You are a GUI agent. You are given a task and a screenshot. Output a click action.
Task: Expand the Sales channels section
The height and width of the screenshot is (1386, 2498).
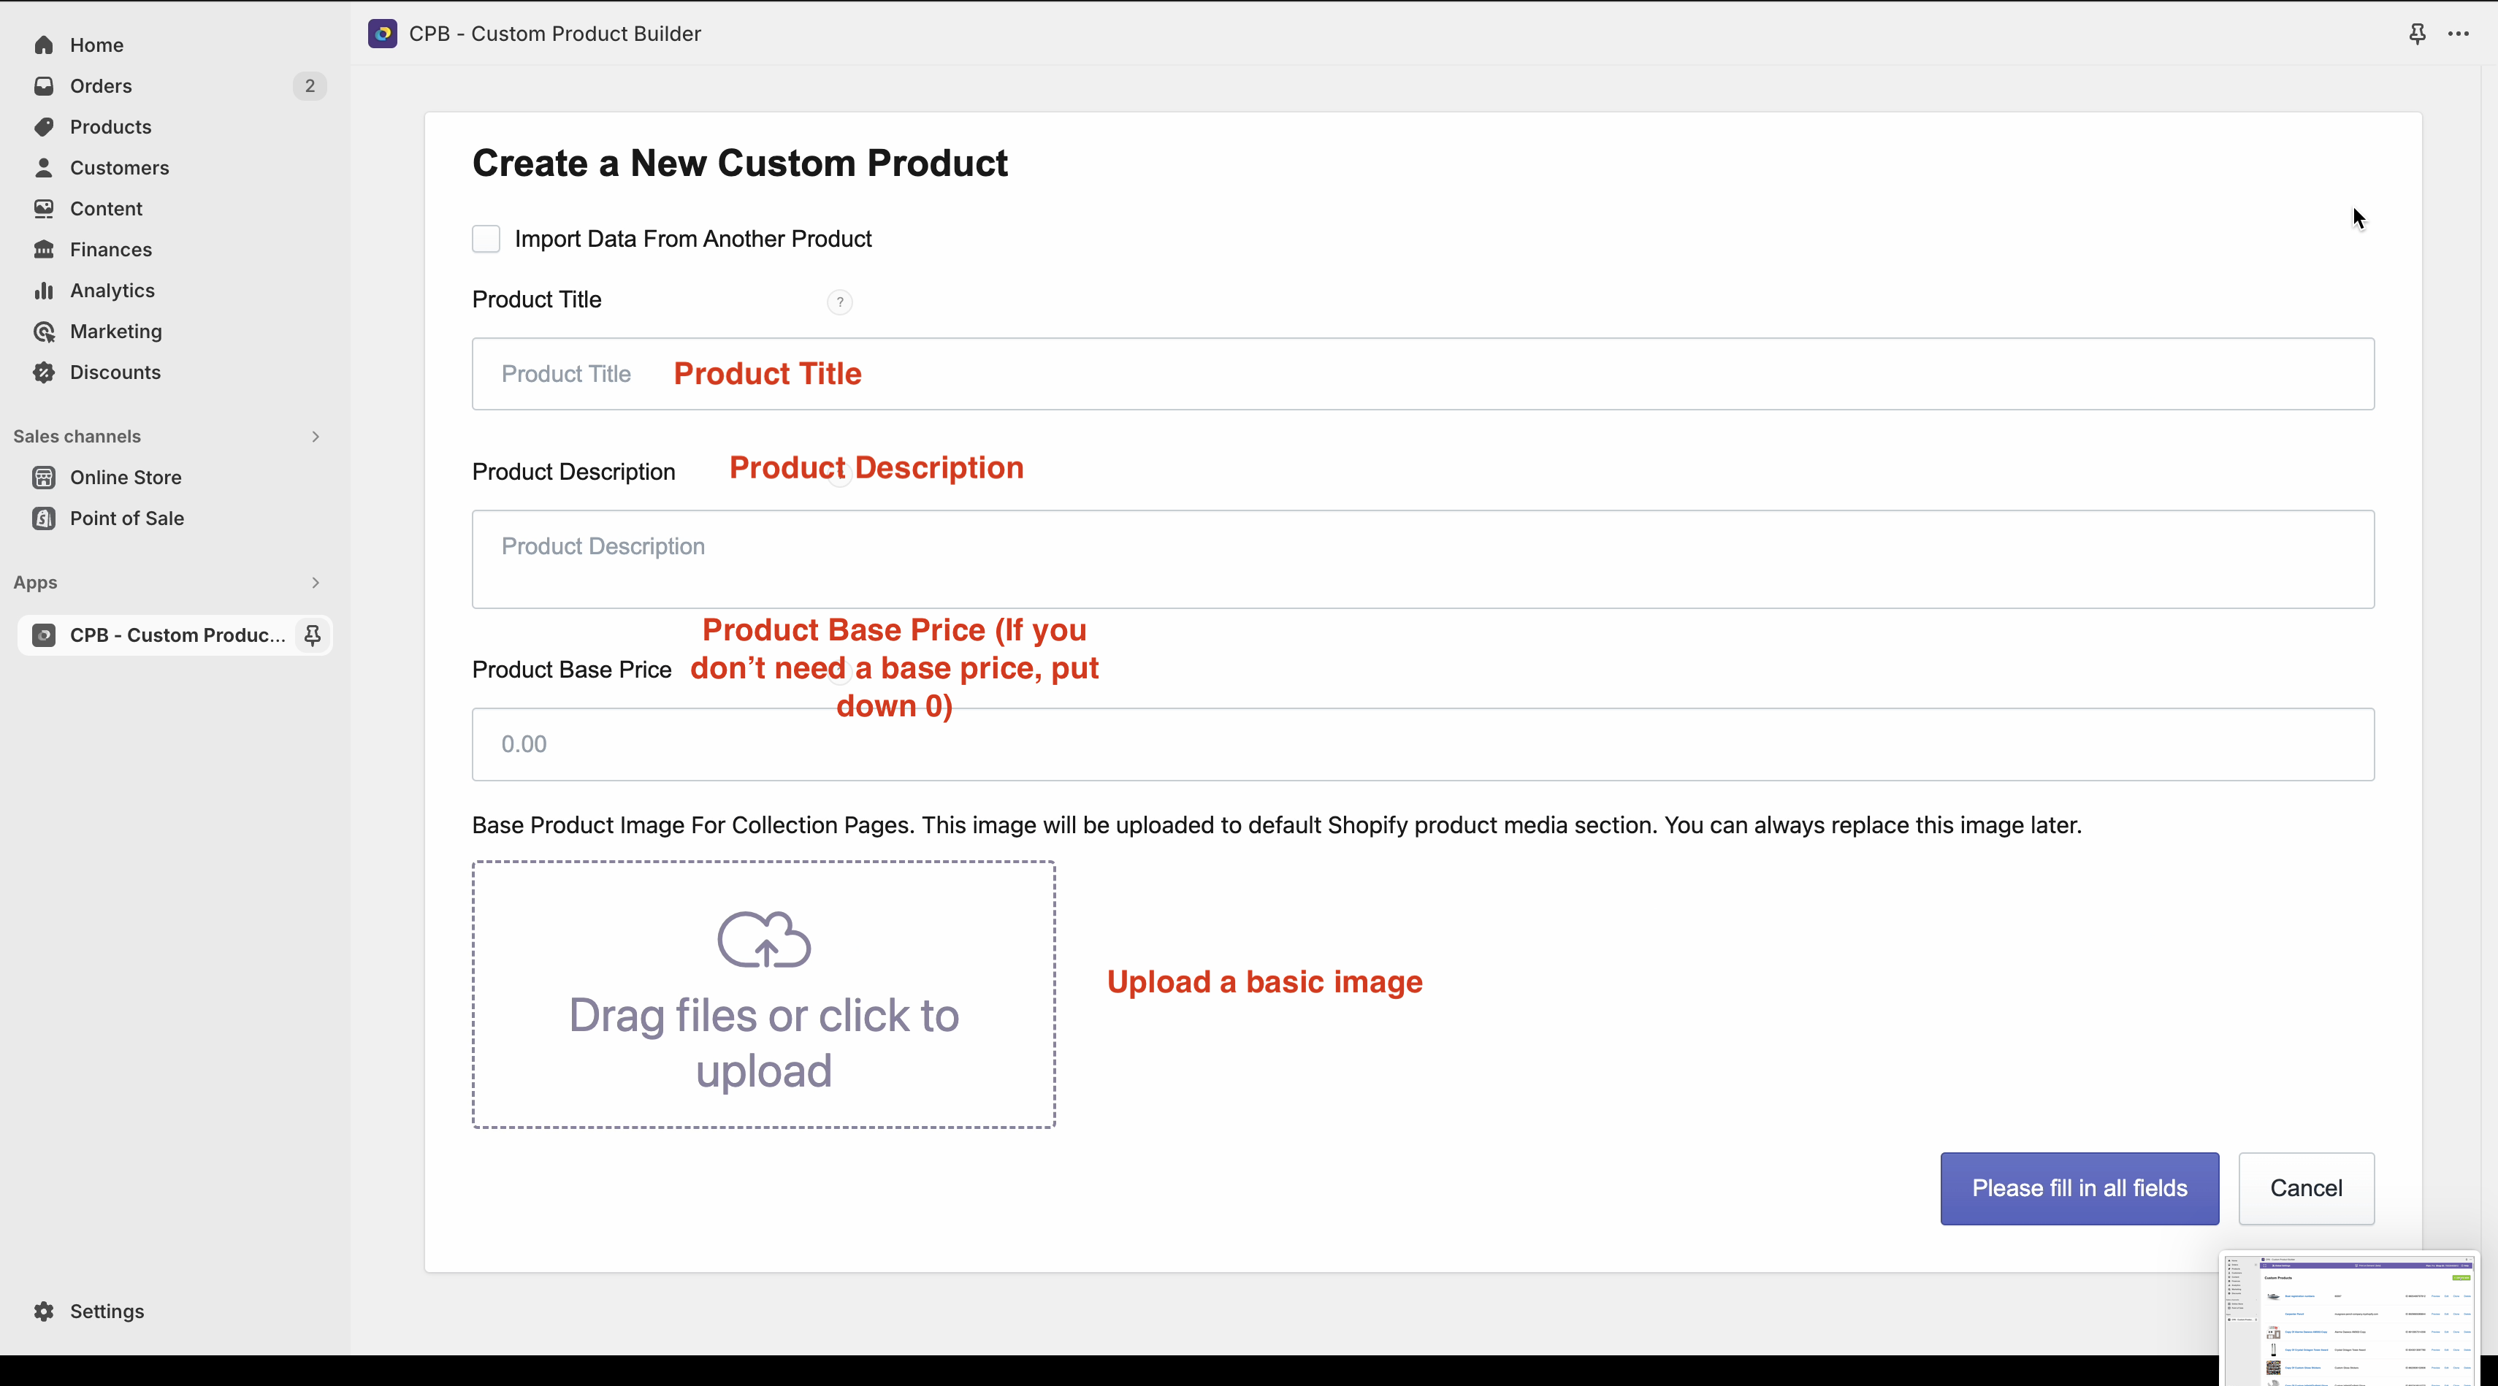315,437
